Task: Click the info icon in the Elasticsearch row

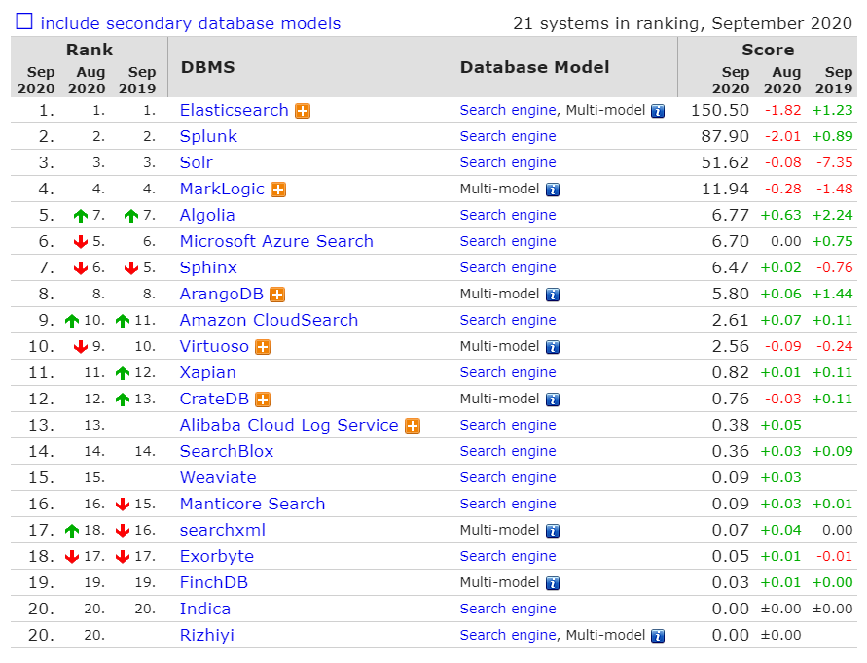Action: click(658, 111)
